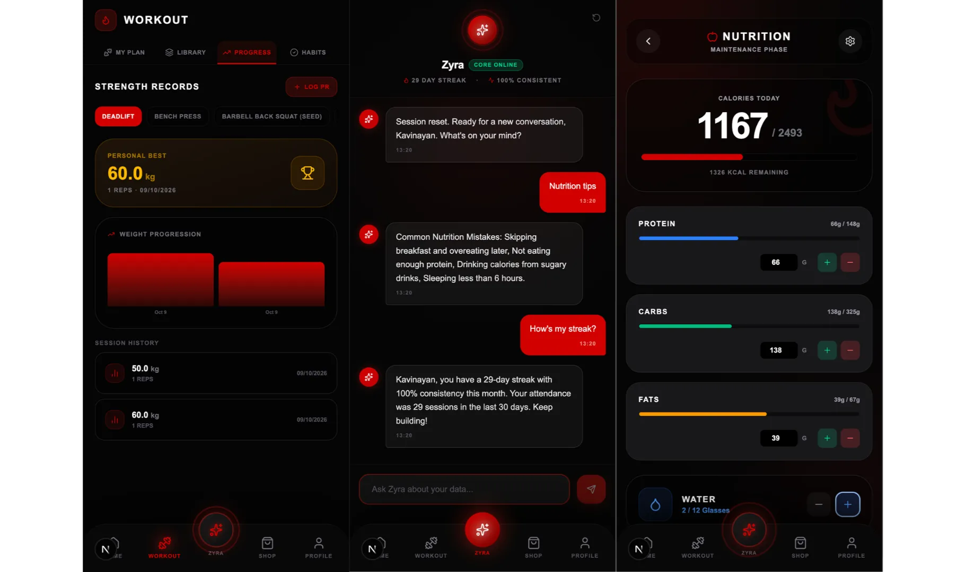The height and width of the screenshot is (572, 966).
Task: Focus the Ask Zyra about your data input
Action: pos(464,489)
